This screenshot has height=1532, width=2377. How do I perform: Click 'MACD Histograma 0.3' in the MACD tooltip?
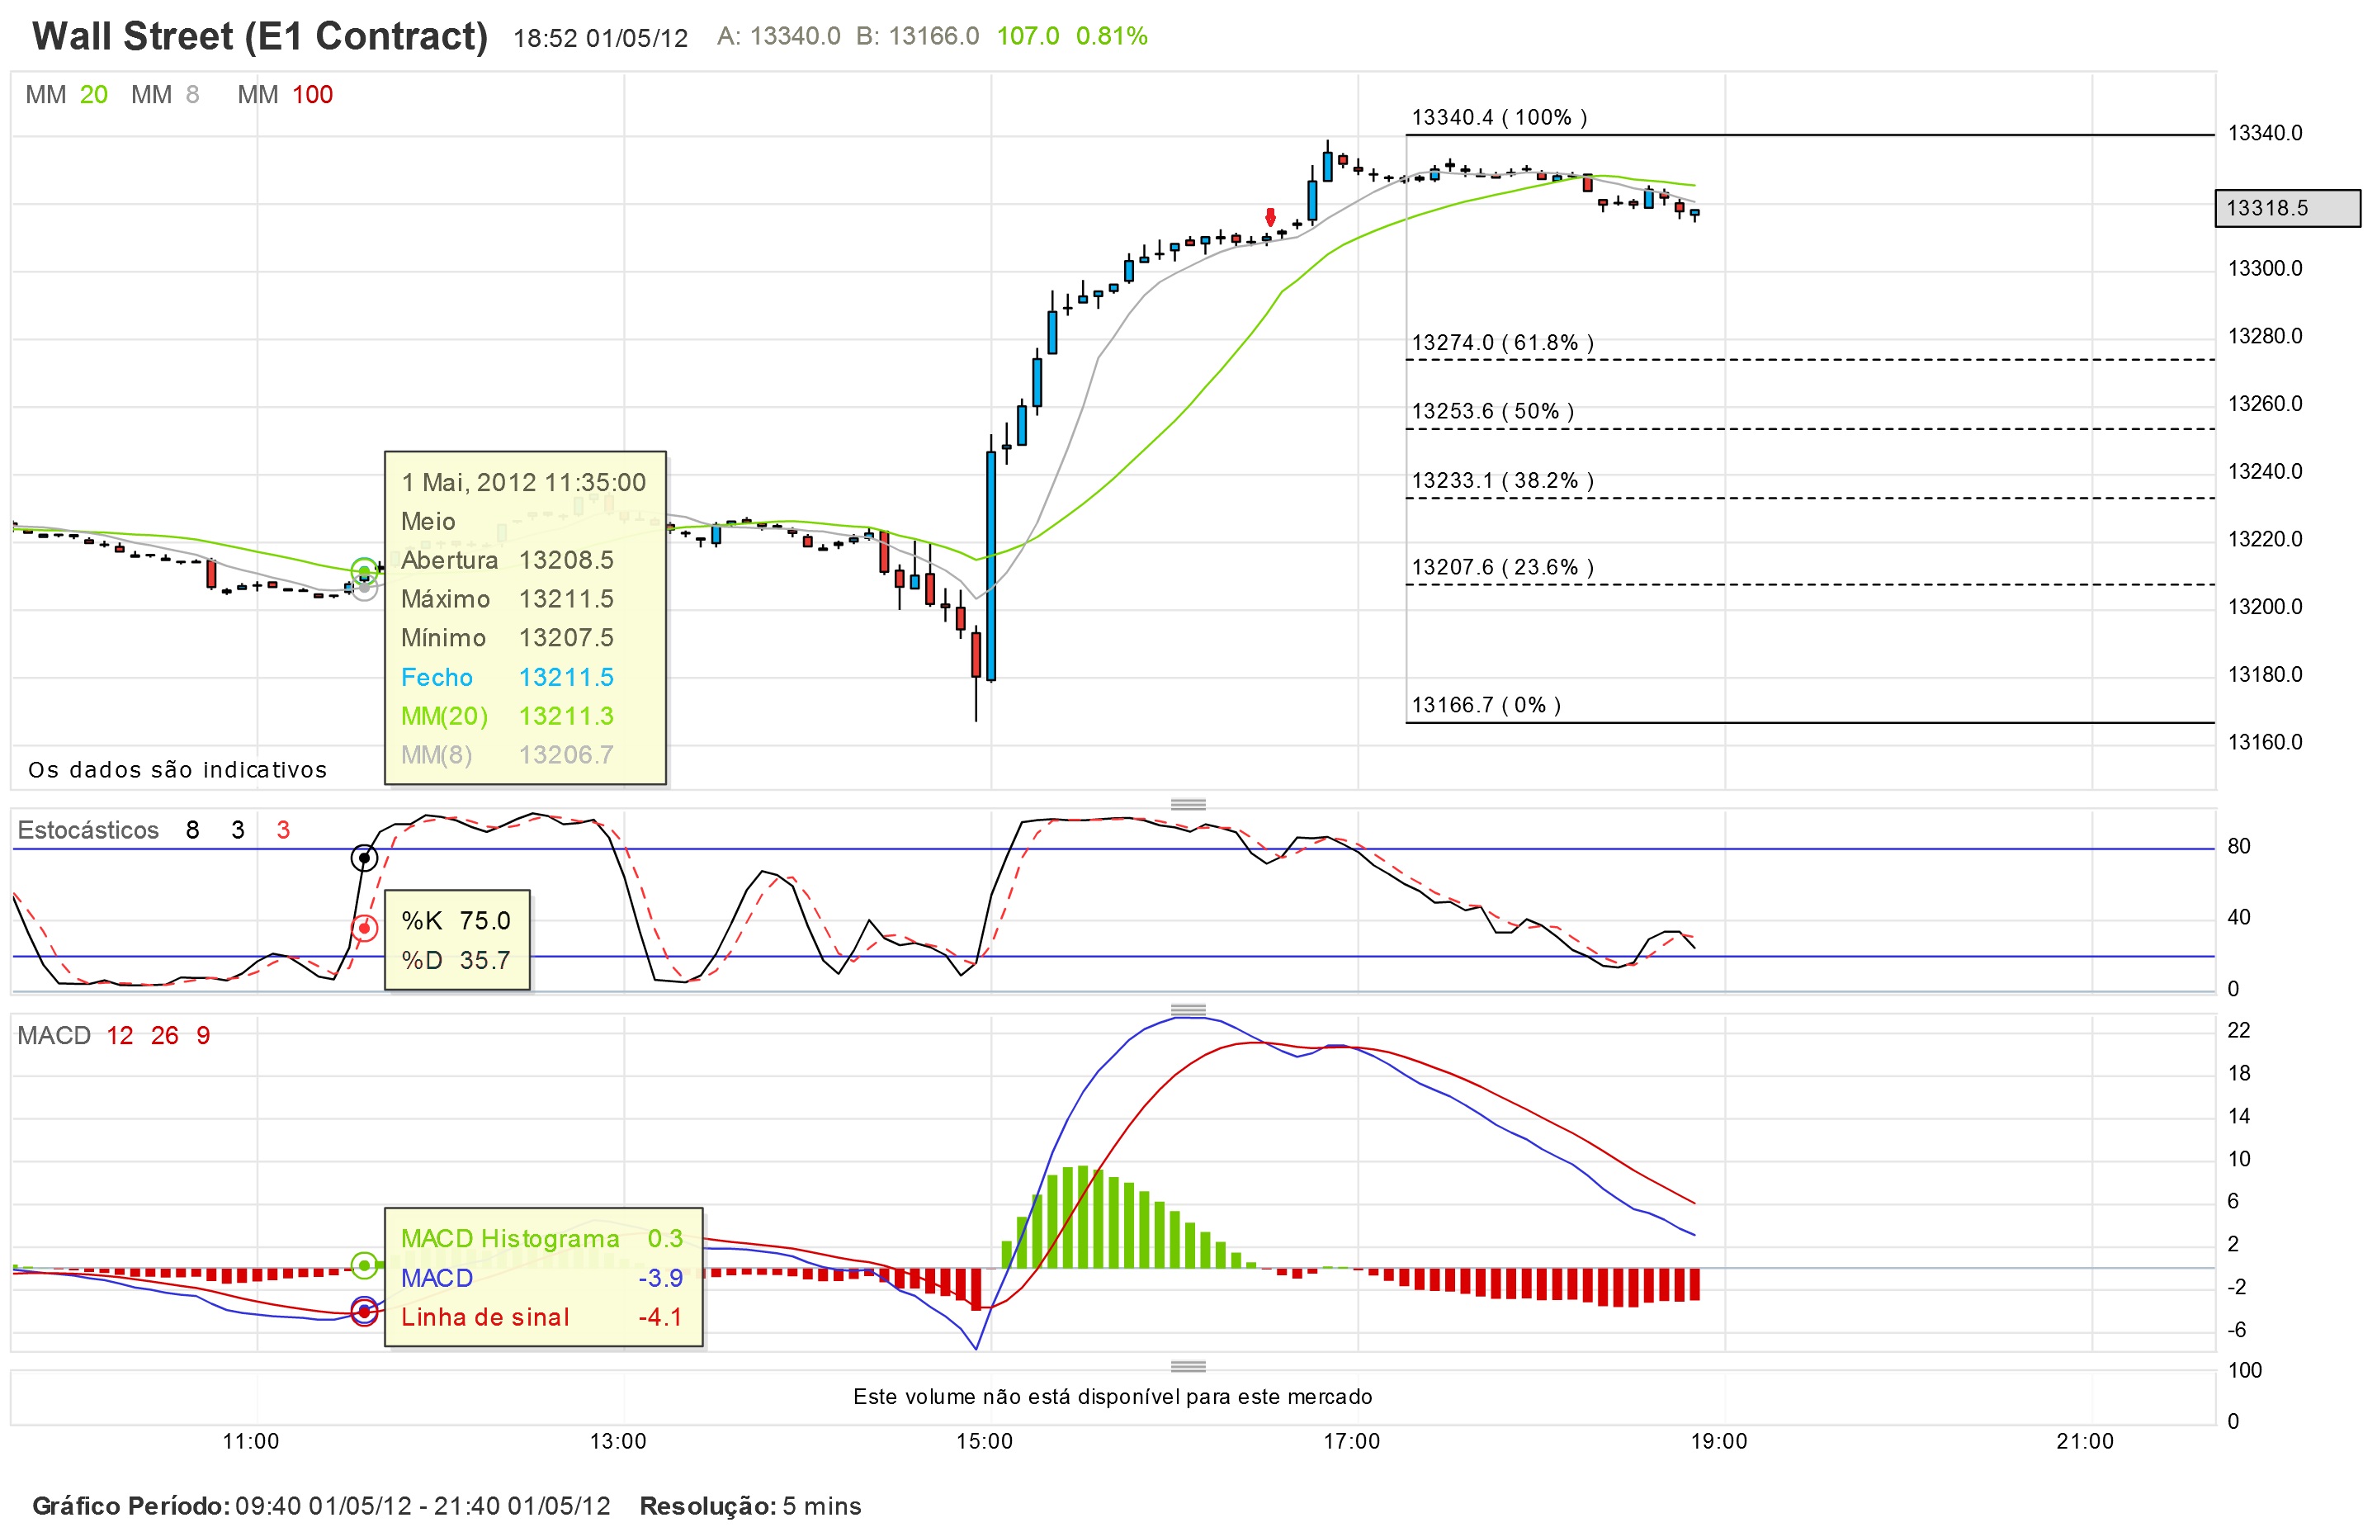pyautogui.click(x=542, y=1238)
